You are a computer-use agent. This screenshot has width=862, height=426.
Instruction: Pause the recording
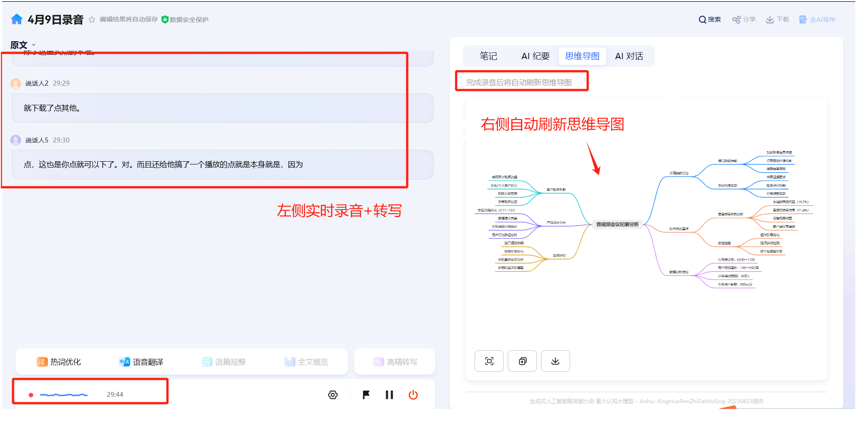(389, 395)
